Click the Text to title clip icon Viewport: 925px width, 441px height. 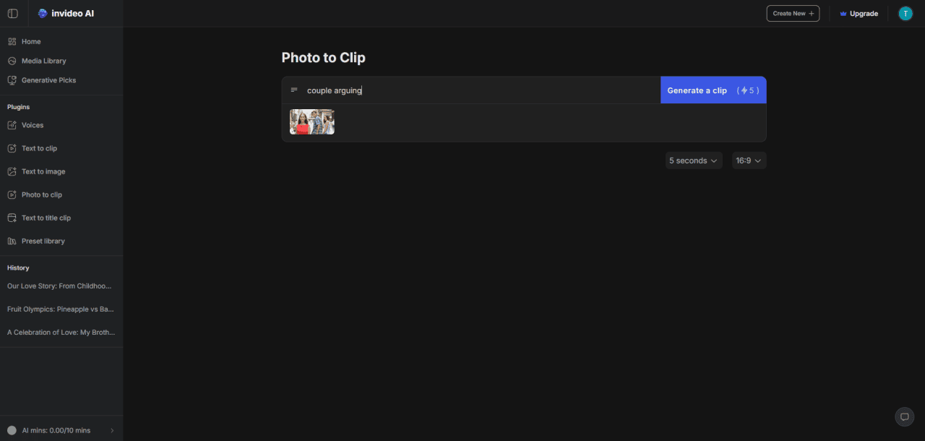pyautogui.click(x=12, y=218)
